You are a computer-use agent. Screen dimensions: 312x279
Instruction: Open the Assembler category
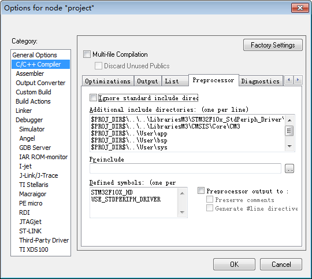pos(30,74)
